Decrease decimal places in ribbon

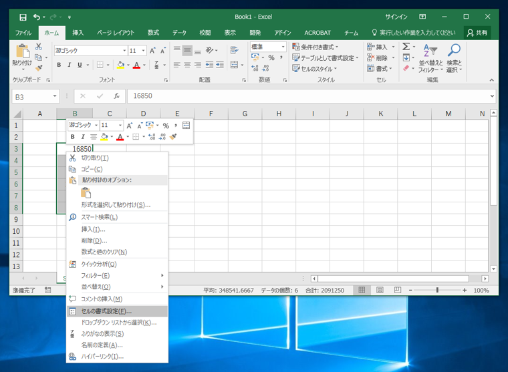pyautogui.click(x=265, y=68)
